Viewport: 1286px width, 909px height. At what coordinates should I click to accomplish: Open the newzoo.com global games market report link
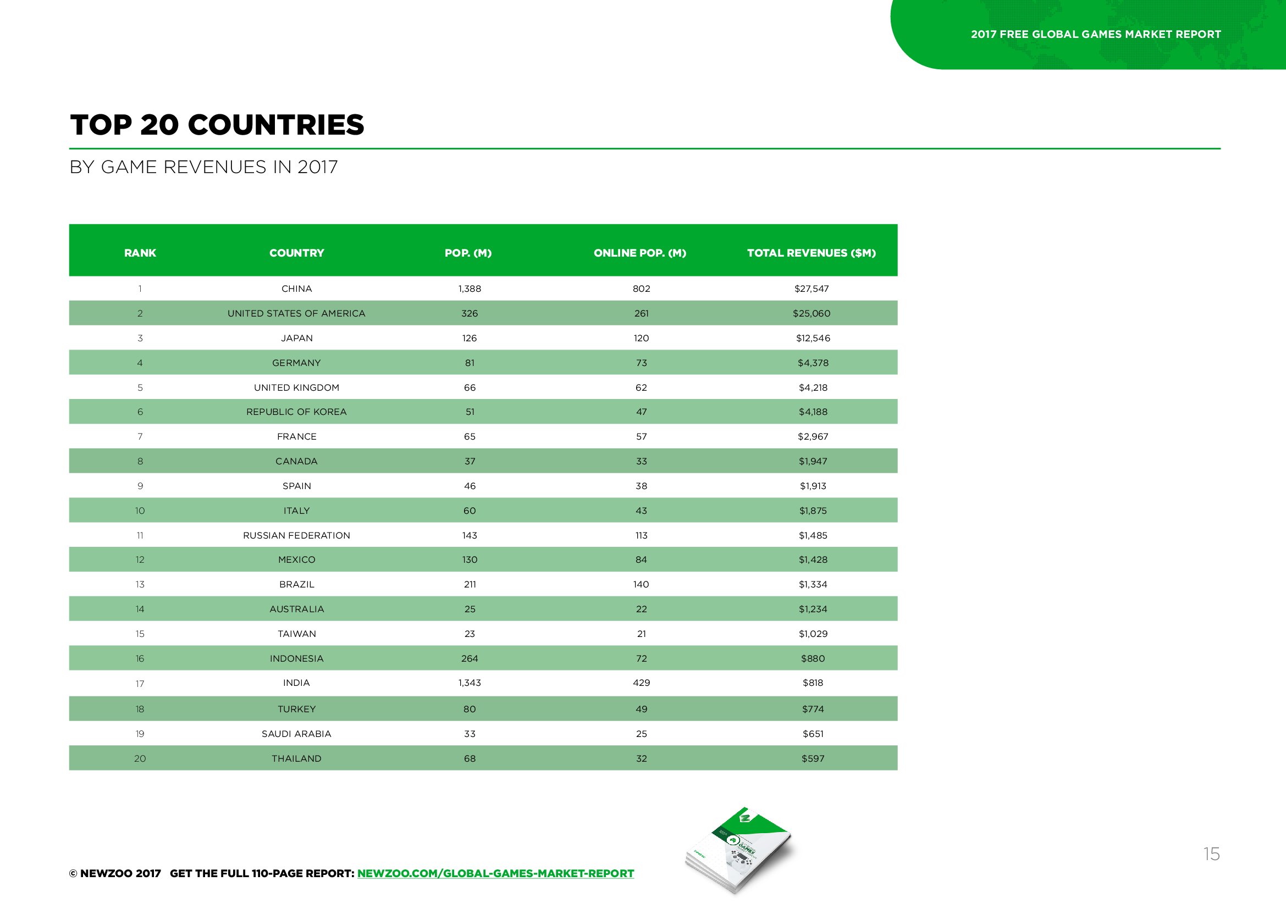click(495, 873)
